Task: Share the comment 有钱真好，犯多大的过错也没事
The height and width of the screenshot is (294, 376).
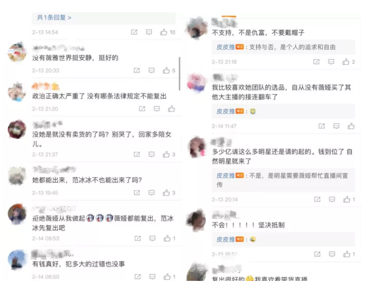Action: point(138,277)
